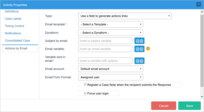
Task: Click the @@ button for Variable sent in email
Action: (140, 61)
